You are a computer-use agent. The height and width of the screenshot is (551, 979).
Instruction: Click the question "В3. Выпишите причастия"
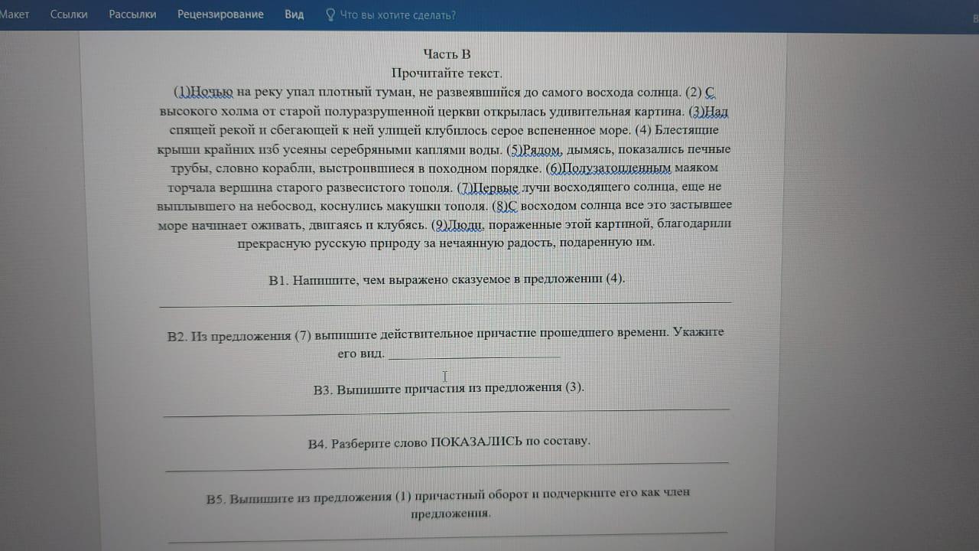pos(449,388)
